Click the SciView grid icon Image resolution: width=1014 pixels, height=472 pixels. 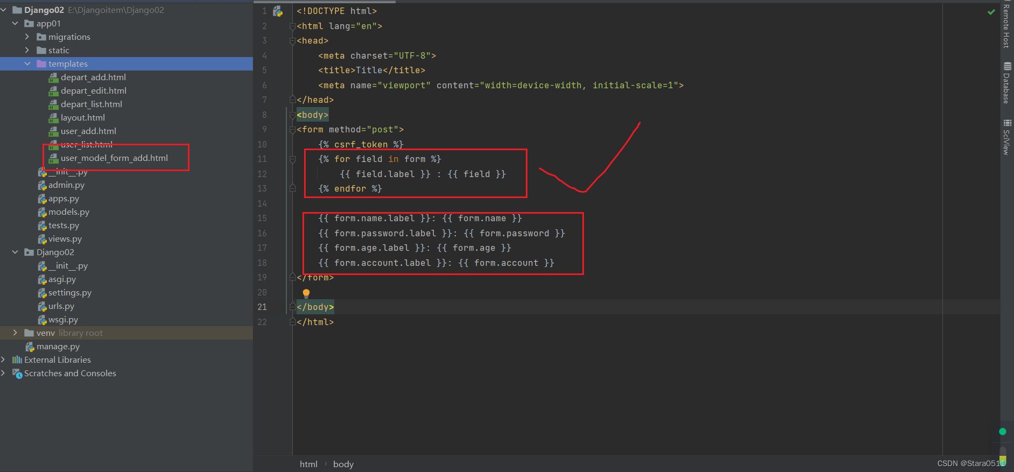pos(1007,123)
